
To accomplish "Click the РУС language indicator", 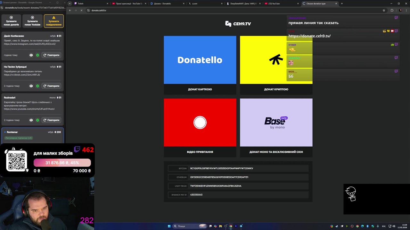I will 384,226.
